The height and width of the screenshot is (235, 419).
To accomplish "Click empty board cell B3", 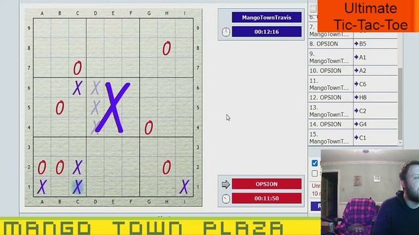I will click(60, 147).
